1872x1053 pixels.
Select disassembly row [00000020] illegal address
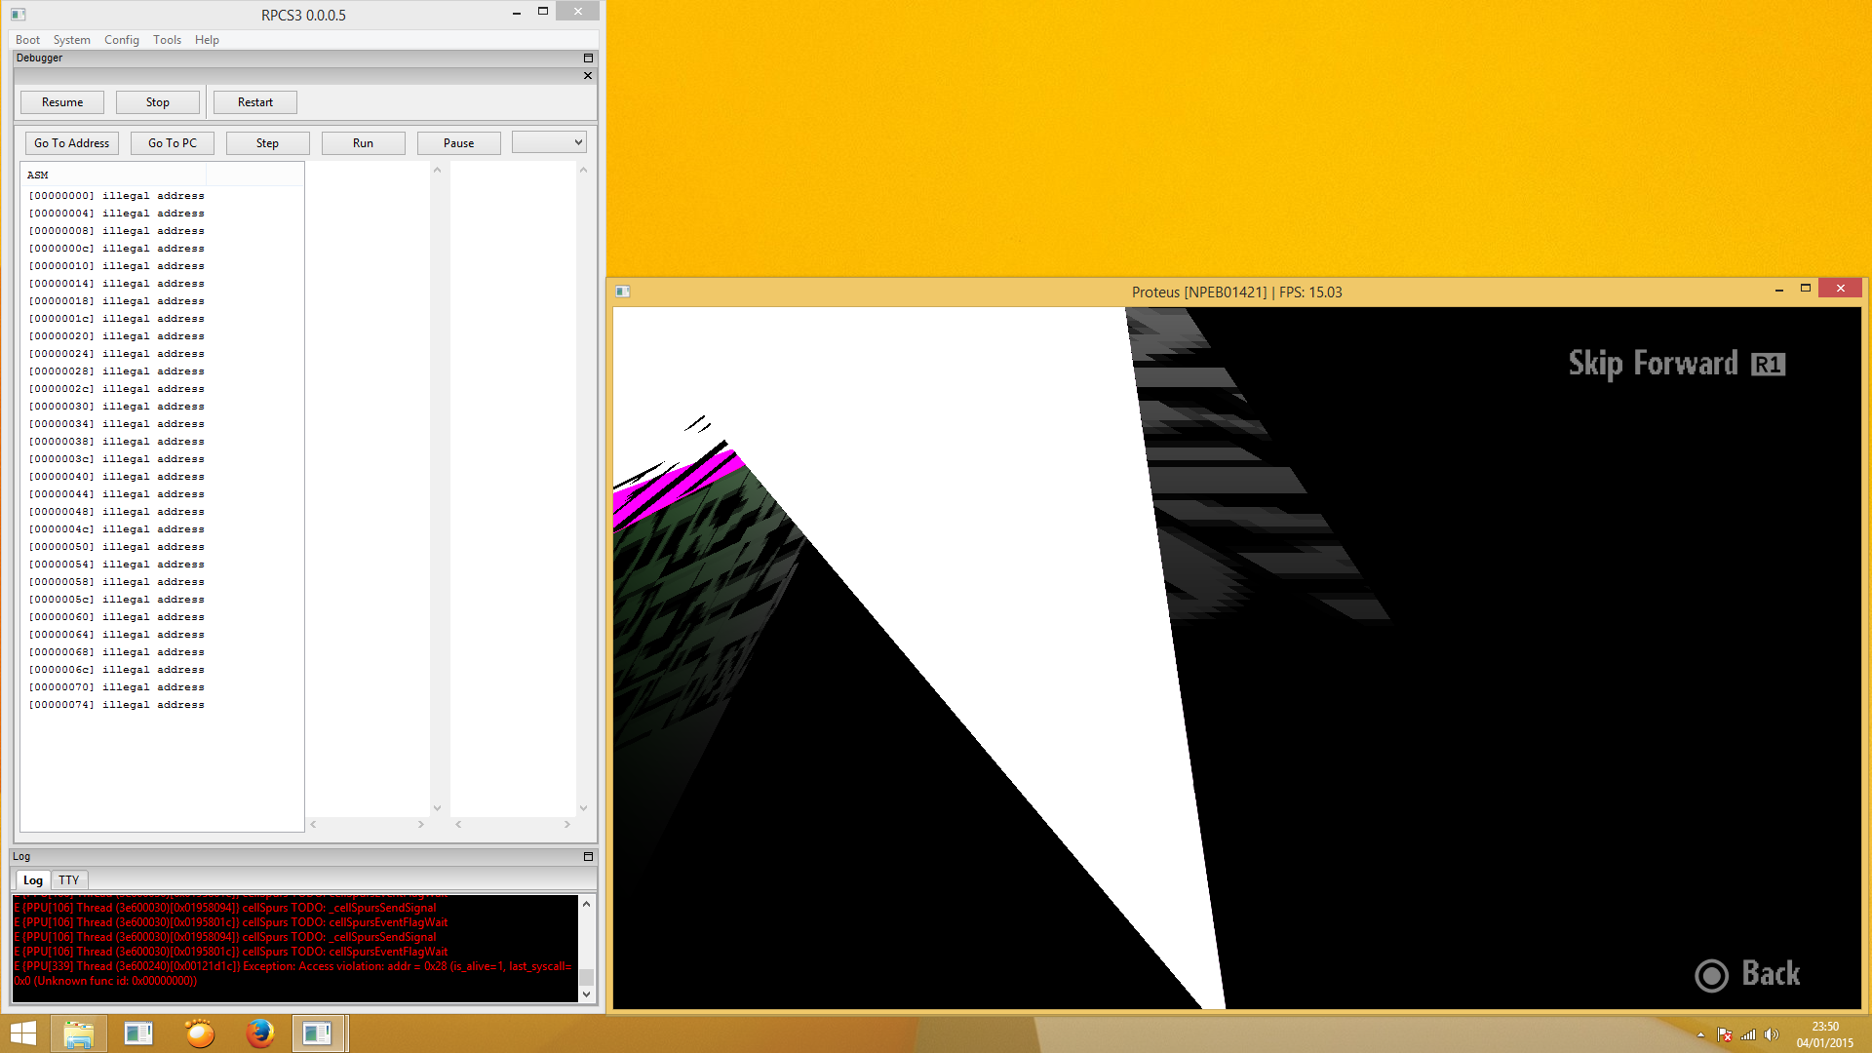[x=117, y=336]
